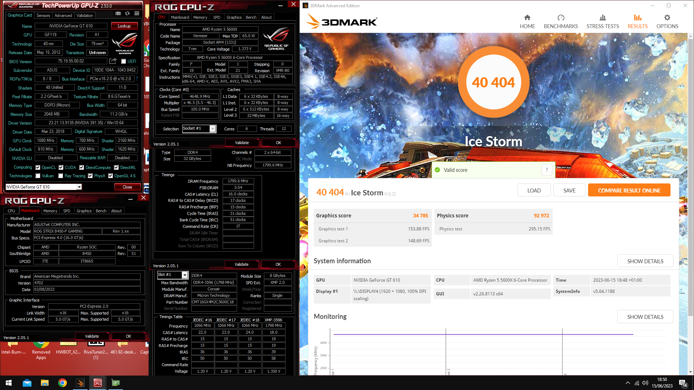Click the GPU Name field in GPU-Z
Viewport: 694px width, 390px height.
click(x=71, y=26)
